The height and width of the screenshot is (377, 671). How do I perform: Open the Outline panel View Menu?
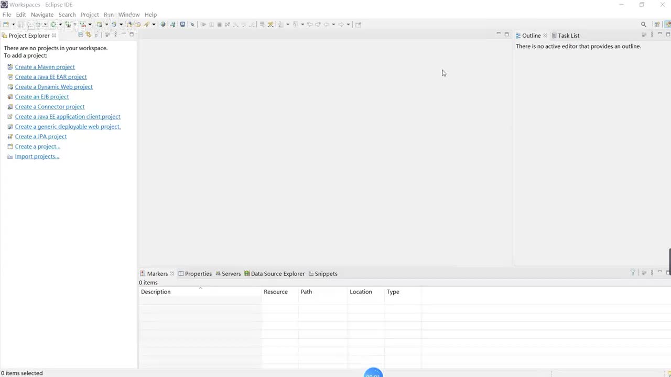pyautogui.click(x=652, y=35)
